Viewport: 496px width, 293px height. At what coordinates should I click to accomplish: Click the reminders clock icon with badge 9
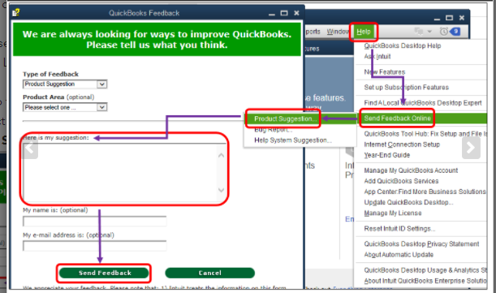(450, 32)
